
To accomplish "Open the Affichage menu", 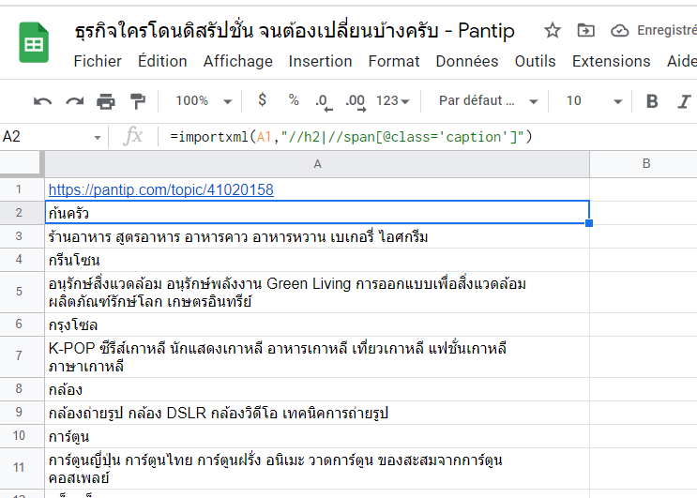I will pyautogui.click(x=238, y=61).
